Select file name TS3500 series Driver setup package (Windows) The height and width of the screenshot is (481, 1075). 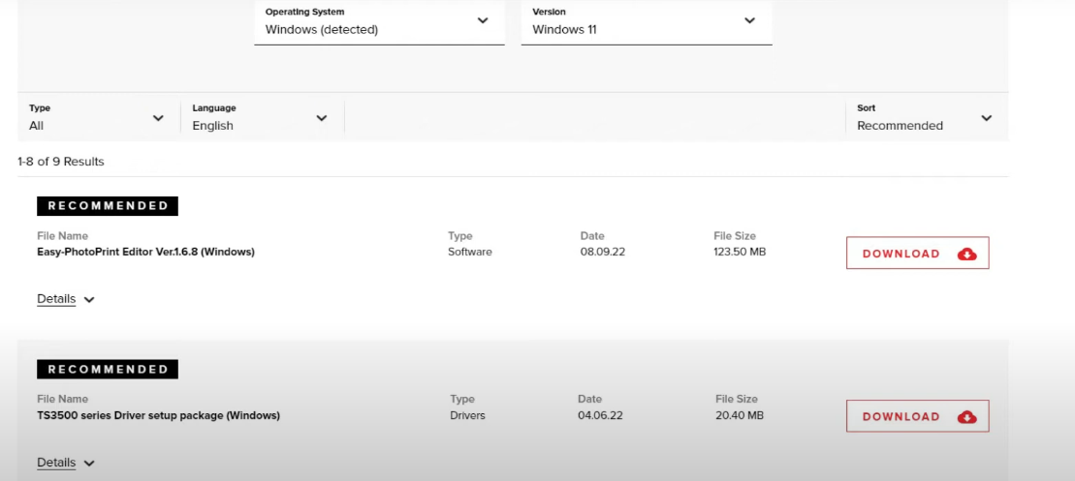(x=158, y=415)
